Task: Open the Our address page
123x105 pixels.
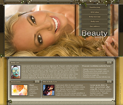Action: point(95,26)
